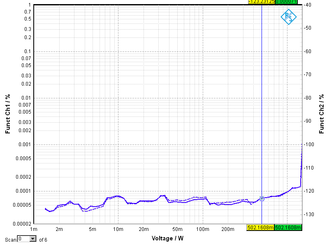Select the green 0.000071 cursor readout

tap(288, 2)
